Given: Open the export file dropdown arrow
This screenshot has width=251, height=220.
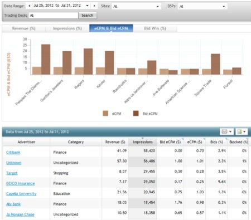Looking at the screenshot, I should point(244,131).
